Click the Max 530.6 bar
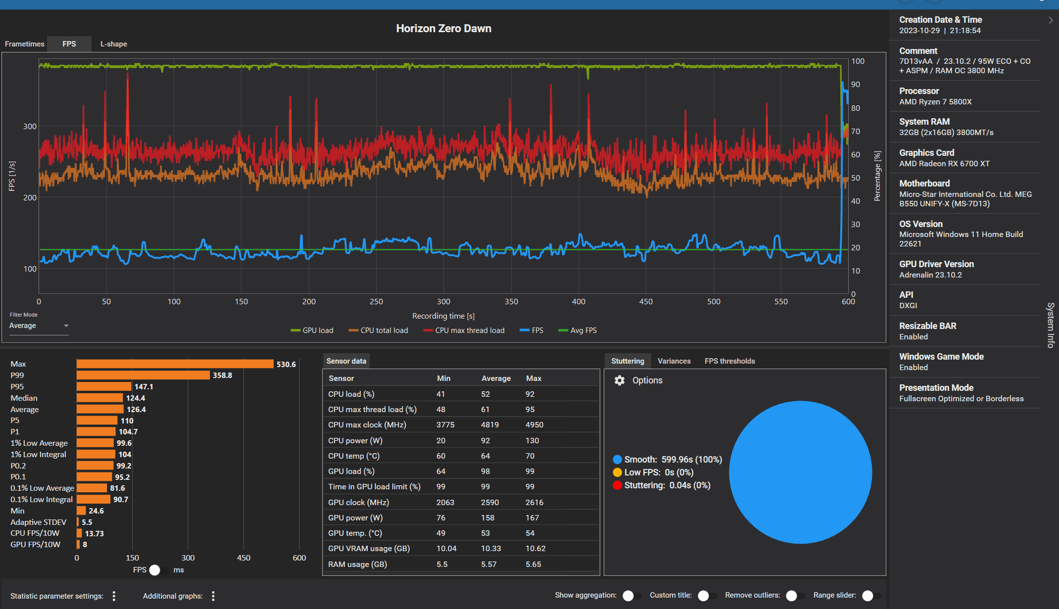Viewport: 1059px width, 609px height. click(x=175, y=364)
